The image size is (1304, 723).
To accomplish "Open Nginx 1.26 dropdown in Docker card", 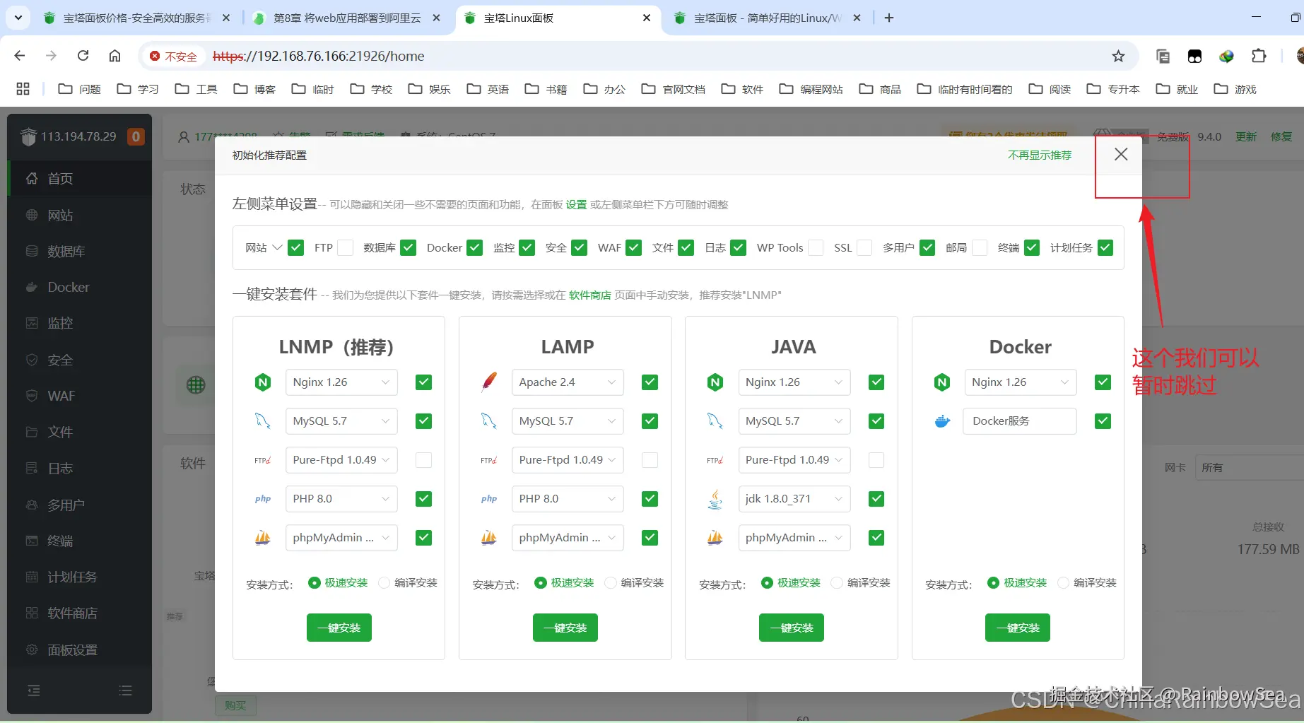I will click(x=1020, y=382).
